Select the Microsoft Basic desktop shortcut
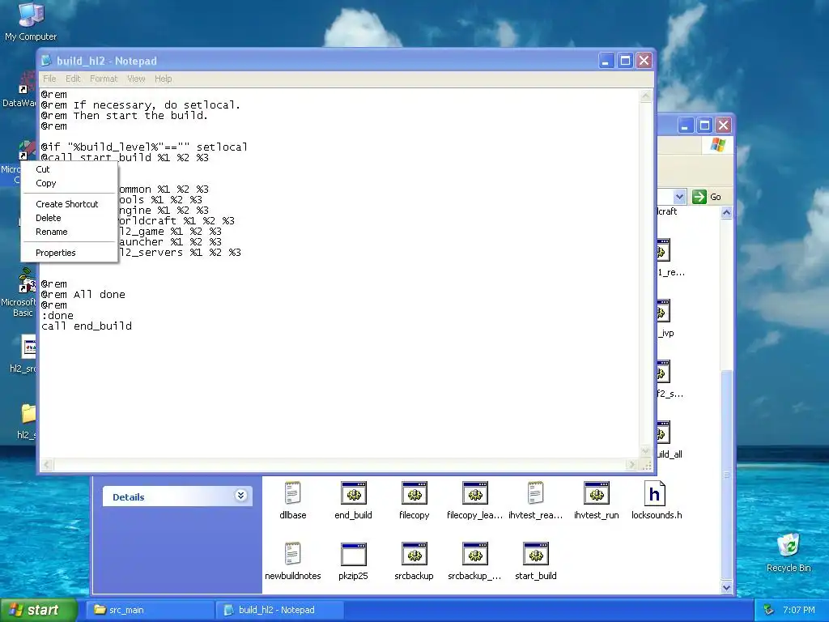This screenshot has height=622, width=829. click(x=19, y=293)
